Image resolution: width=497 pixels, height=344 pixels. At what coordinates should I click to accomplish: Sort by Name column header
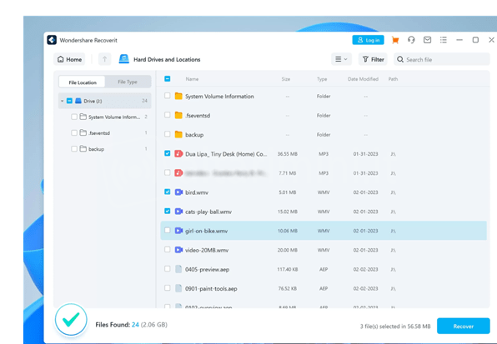click(x=192, y=79)
